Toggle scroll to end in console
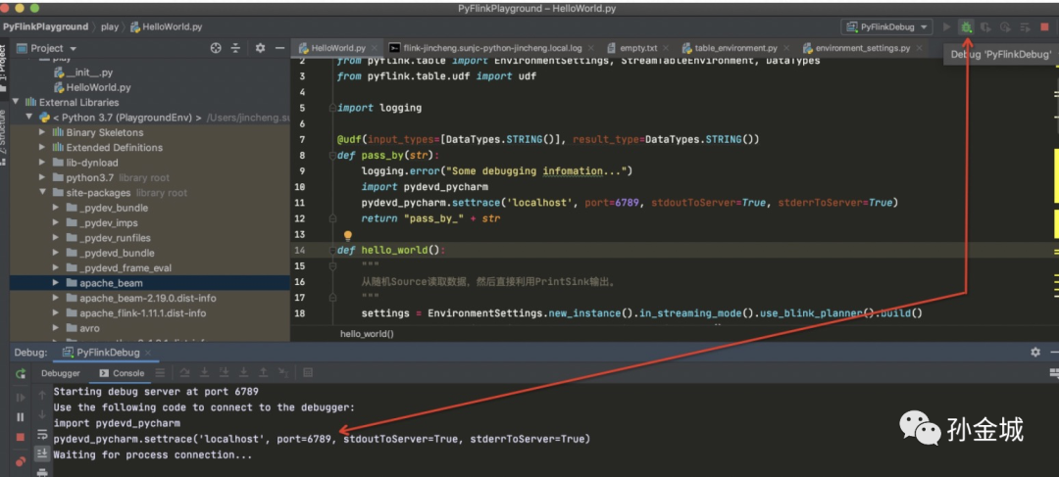The image size is (1059, 477). [x=42, y=453]
